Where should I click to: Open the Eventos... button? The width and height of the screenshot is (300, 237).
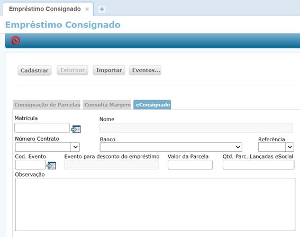coord(145,70)
